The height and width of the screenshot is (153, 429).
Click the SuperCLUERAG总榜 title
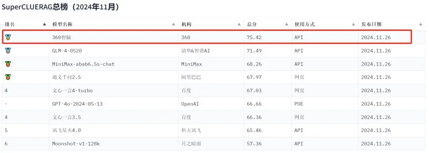click(35, 7)
